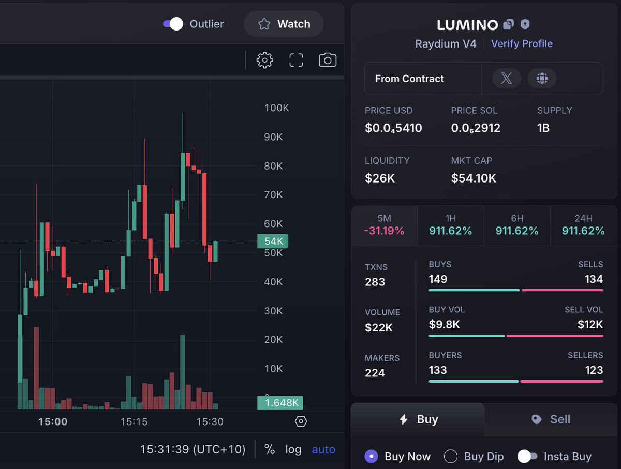
Task: Open chart settings gear icon
Action: point(264,60)
